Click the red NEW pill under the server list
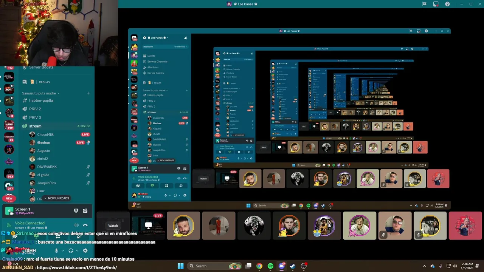484x272 pixels. pos(9,198)
